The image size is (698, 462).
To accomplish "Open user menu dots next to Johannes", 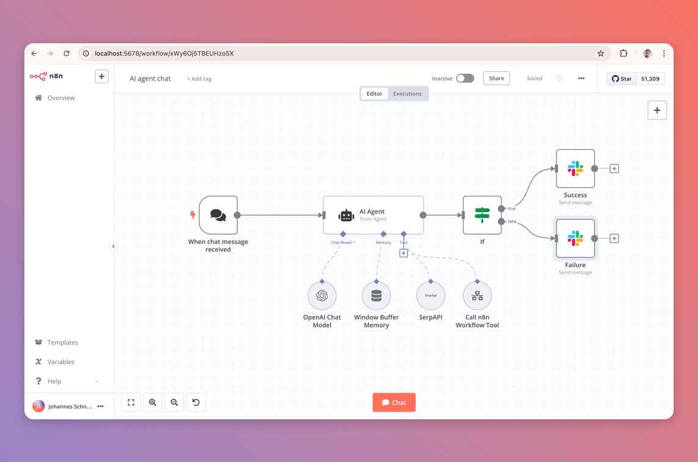I will pyautogui.click(x=101, y=406).
